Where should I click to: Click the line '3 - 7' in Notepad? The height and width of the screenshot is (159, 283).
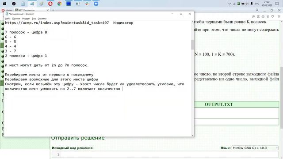click(11, 51)
